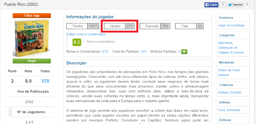Open Franz Vohwinkel artist link

click(229, 110)
